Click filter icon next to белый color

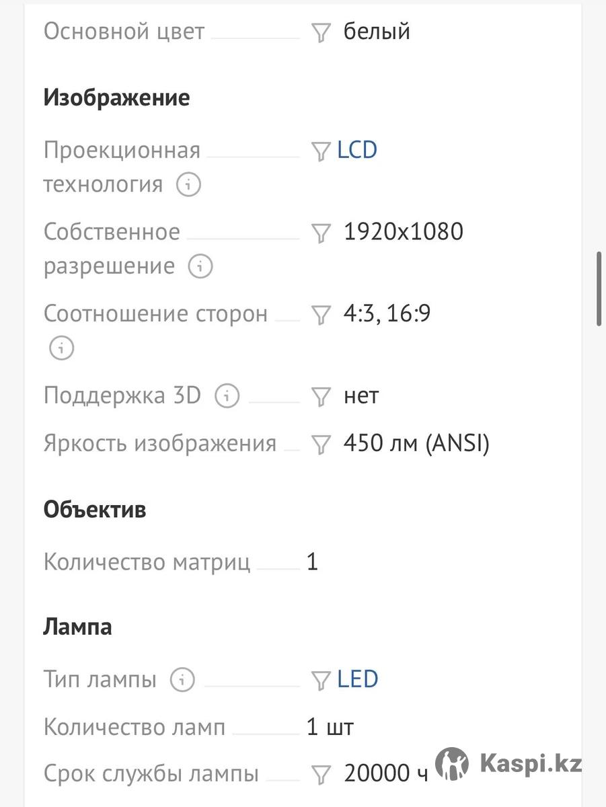pyautogui.click(x=321, y=32)
